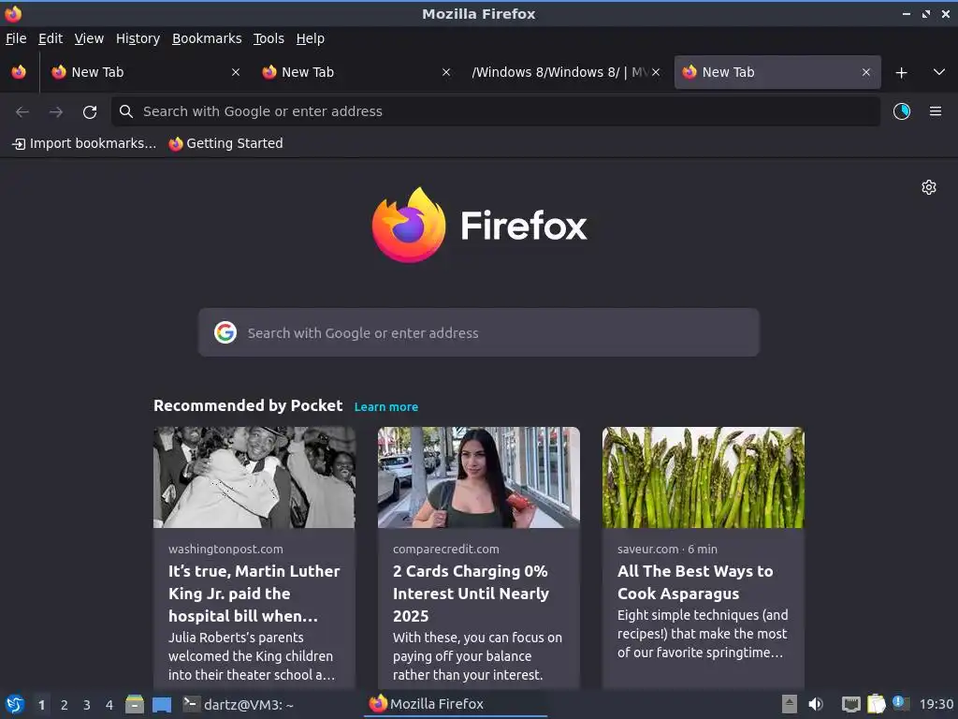Focus the center Google search box
958x719 pixels.
478,332
